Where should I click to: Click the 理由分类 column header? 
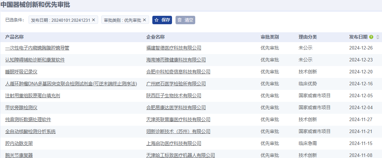[308, 37]
